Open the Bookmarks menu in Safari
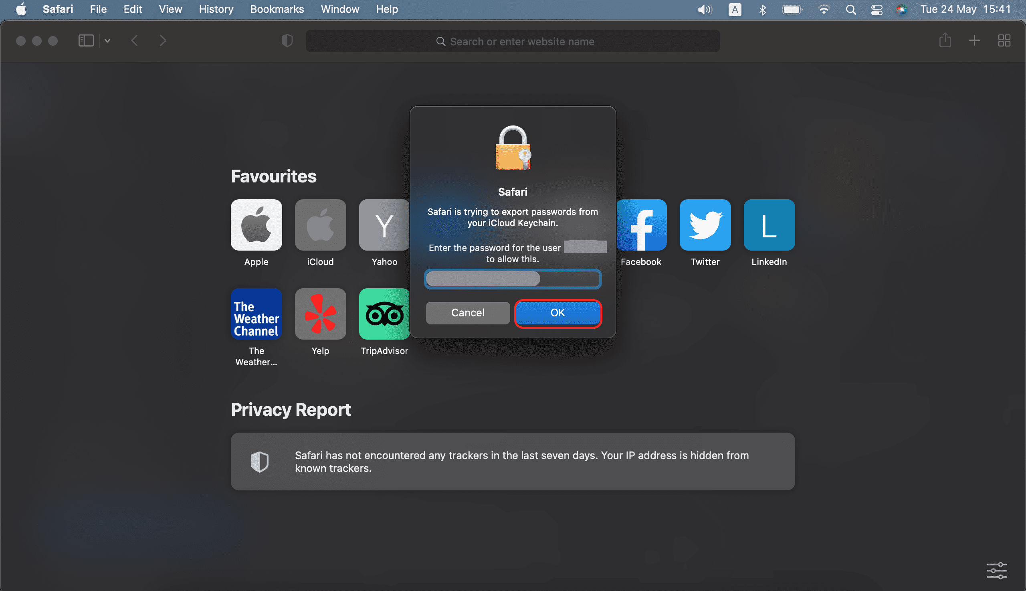The image size is (1026, 591). tap(276, 9)
